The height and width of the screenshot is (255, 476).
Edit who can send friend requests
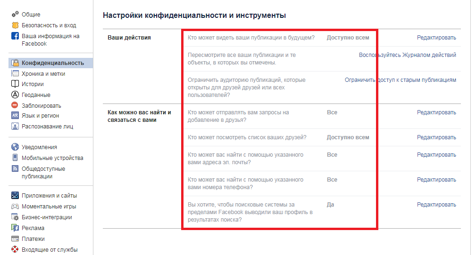[436, 112]
